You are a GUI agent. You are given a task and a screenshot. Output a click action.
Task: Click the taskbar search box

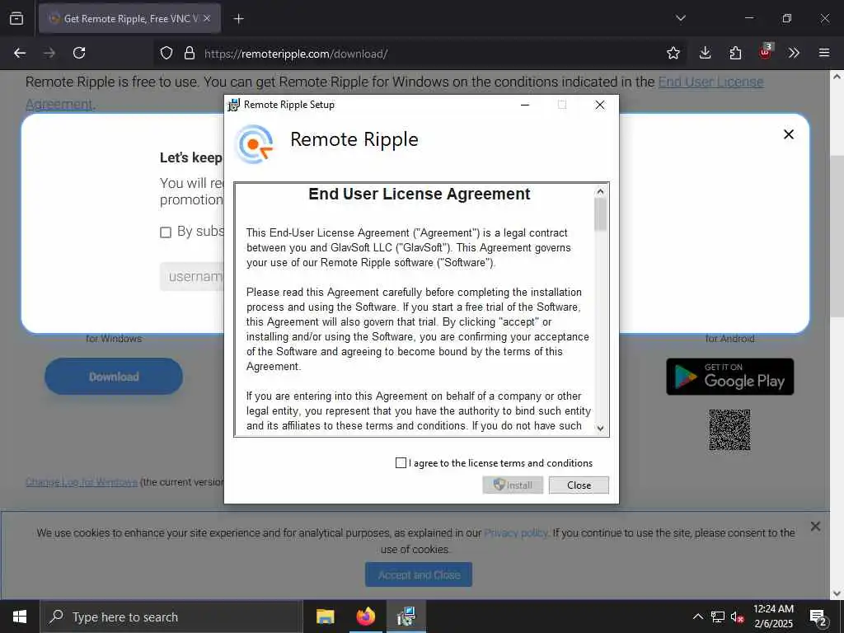[x=171, y=617]
